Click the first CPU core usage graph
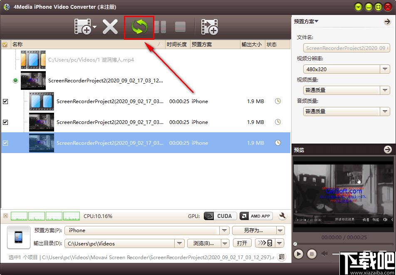 point(19,216)
